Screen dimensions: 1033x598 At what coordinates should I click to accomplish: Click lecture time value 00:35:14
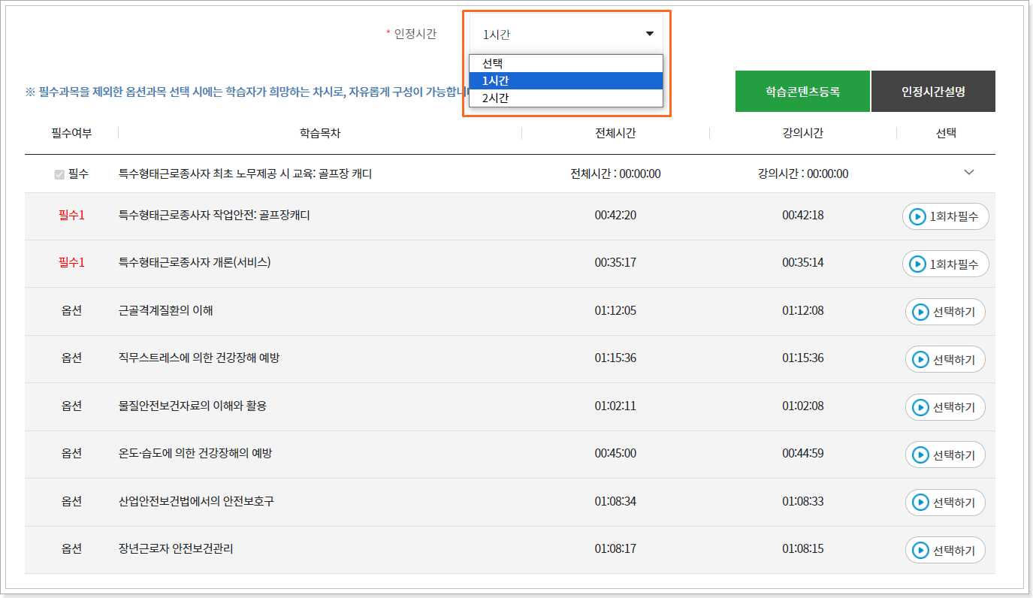[x=802, y=262]
